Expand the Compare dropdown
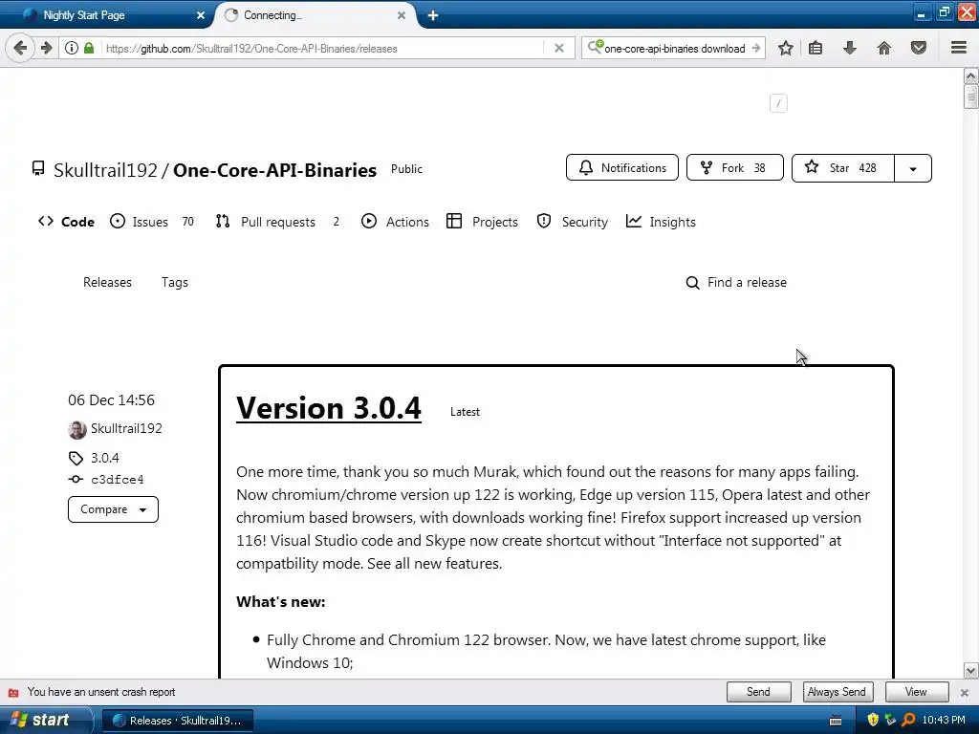This screenshot has height=734, width=979. coord(113,509)
